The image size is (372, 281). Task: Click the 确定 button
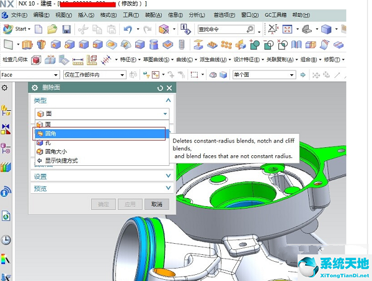point(104,204)
